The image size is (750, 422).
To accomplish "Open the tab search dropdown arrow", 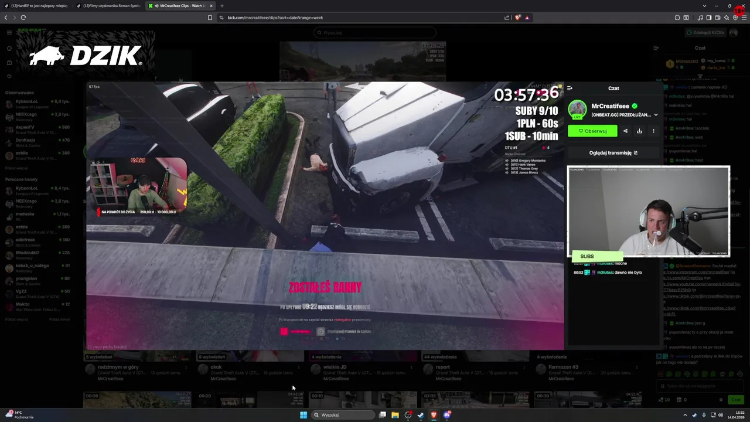I will point(704,6).
